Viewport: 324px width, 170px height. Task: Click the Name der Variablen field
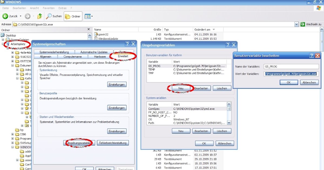[x=291, y=66]
